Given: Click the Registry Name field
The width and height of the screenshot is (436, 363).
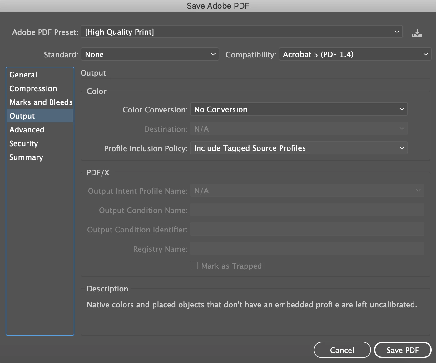Looking at the screenshot, I should coord(307,249).
